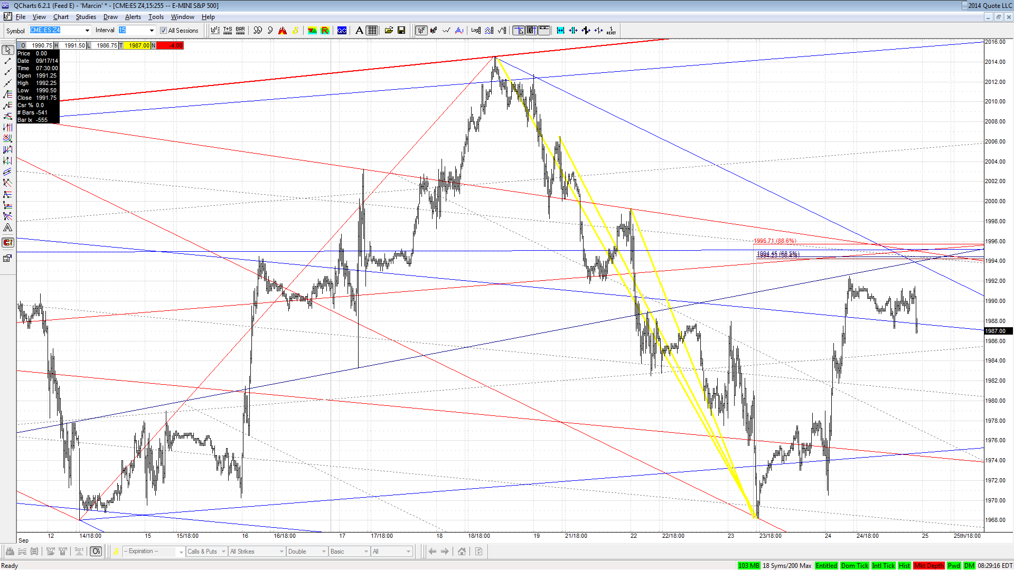This screenshot has height=570, width=1014.
Task: Open drawing properties icon in left sidebar
Action: (x=7, y=258)
